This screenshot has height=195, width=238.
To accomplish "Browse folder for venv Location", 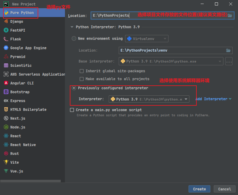I will [x=228, y=50].
